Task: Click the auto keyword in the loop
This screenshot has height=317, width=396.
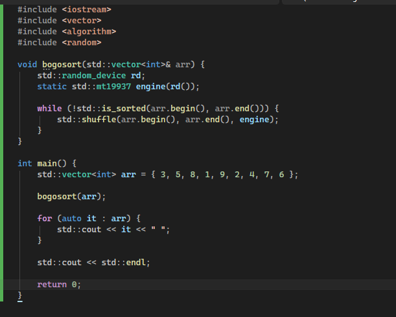Action: tap(72, 219)
